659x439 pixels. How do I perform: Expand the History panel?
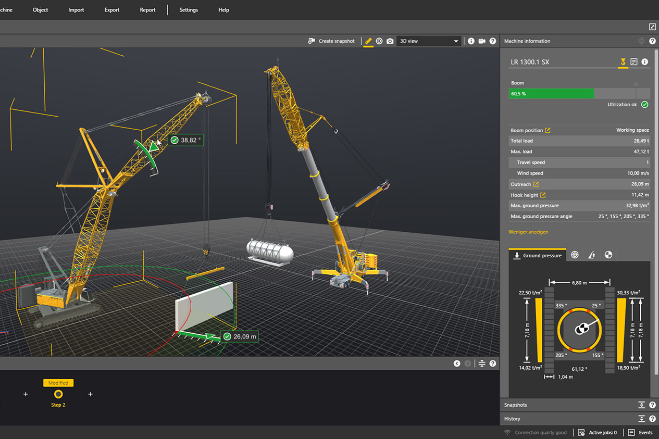(641, 419)
